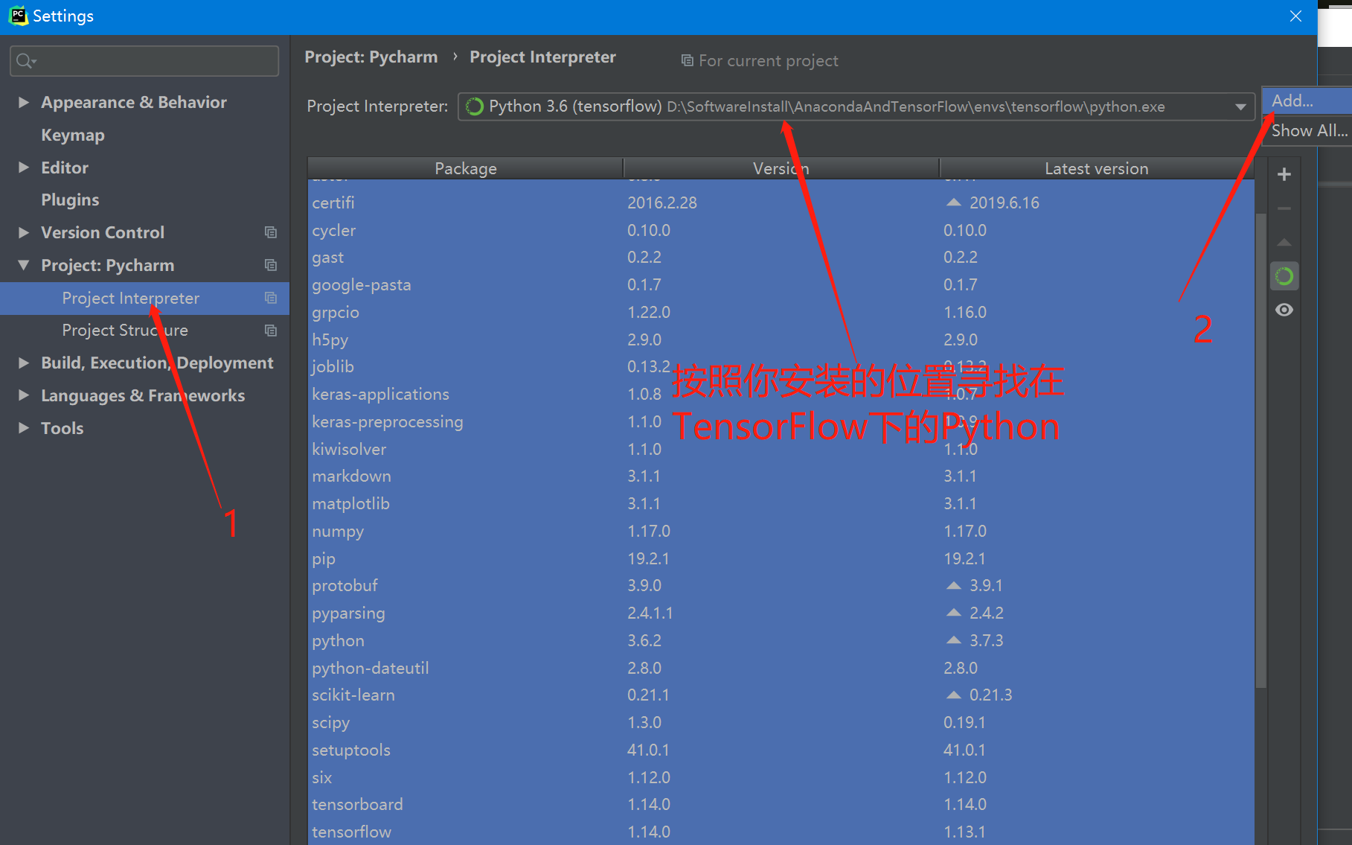The width and height of the screenshot is (1352, 845).
Task: Expand Languages & Frameworks section
Action: [x=23, y=395]
